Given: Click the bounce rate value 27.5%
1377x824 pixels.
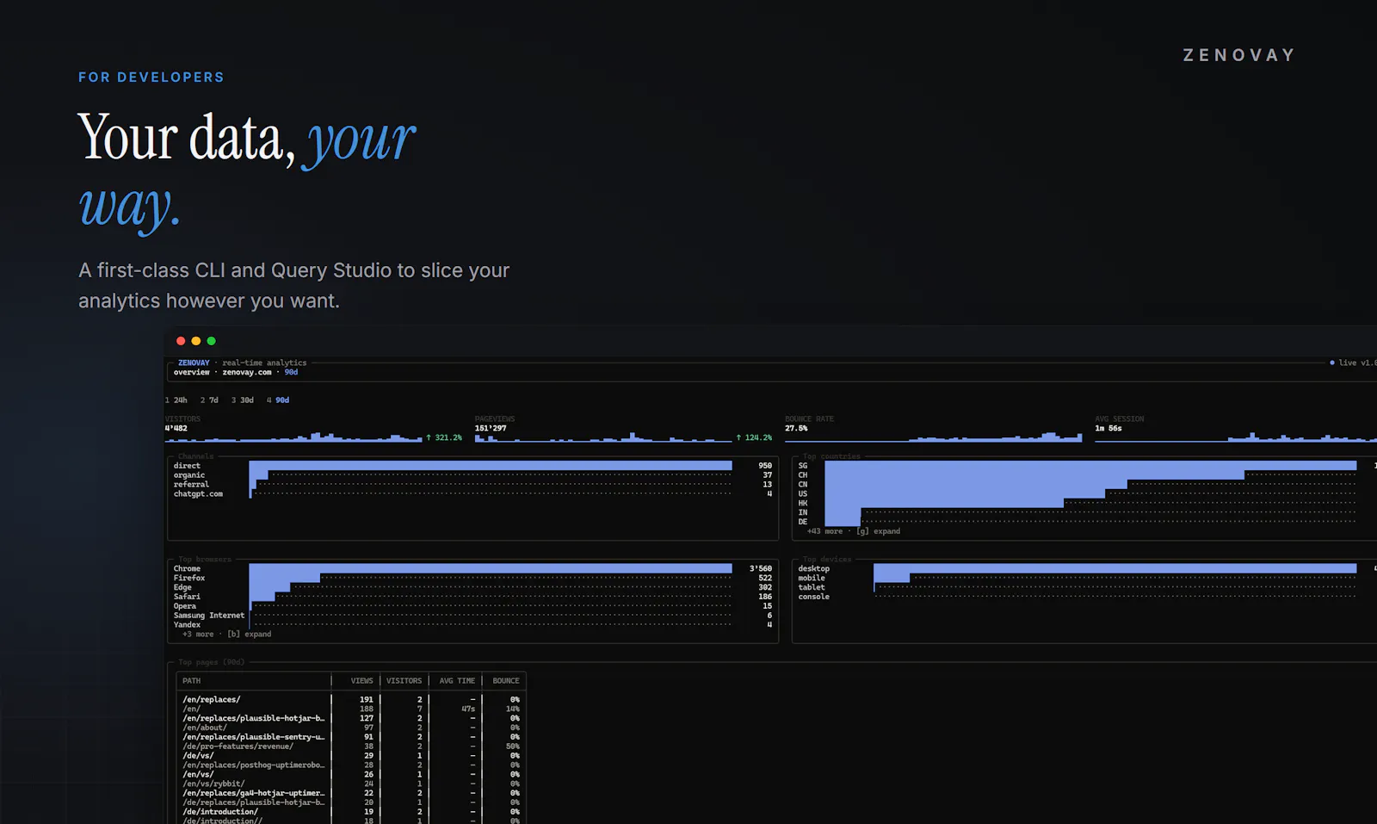Looking at the screenshot, I should (x=796, y=429).
